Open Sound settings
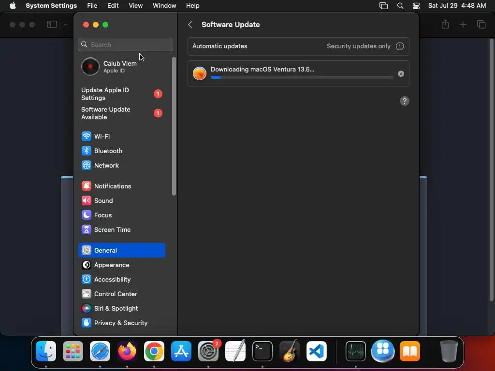The height and width of the screenshot is (371, 495). coord(121,200)
